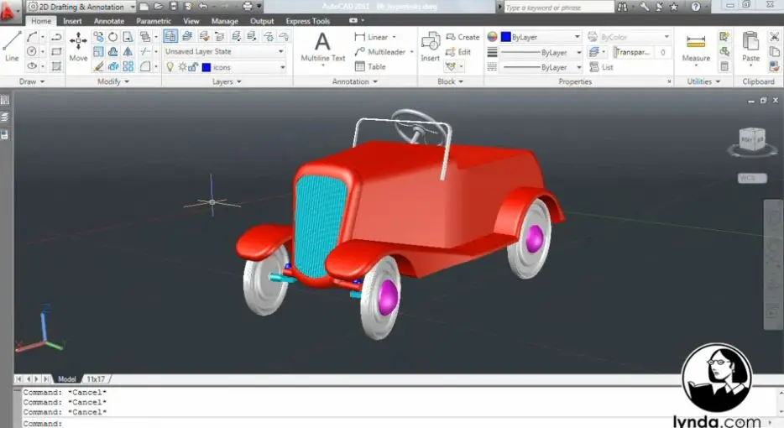
Task: Click the List properties button
Action: [601, 67]
